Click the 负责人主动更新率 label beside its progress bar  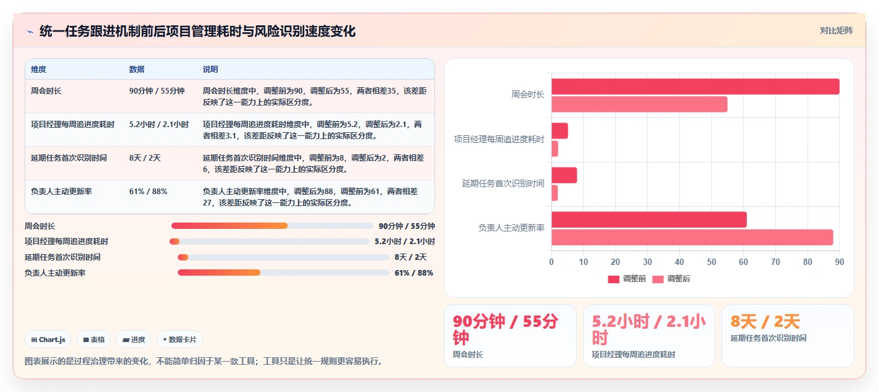(55, 273)
